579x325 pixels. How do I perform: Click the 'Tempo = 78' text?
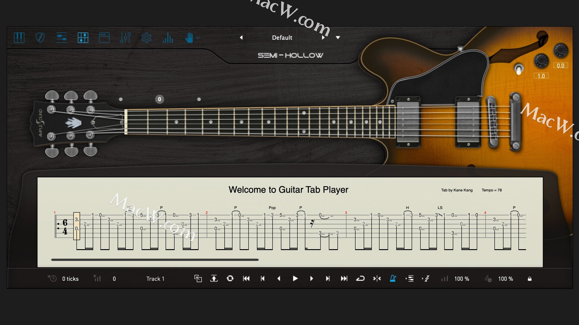pyautogui.click(x=492, y=190)
